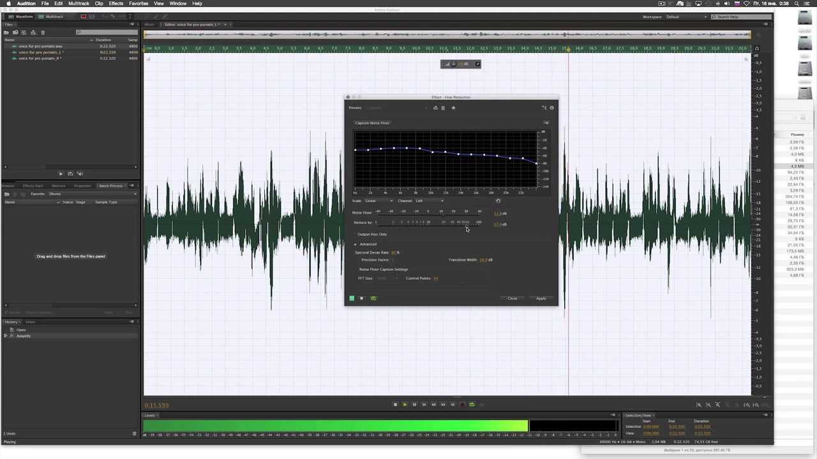Viewport: 817px width, 459px height.
Task: Switch to Properties tab
Action: coord(82,186)
